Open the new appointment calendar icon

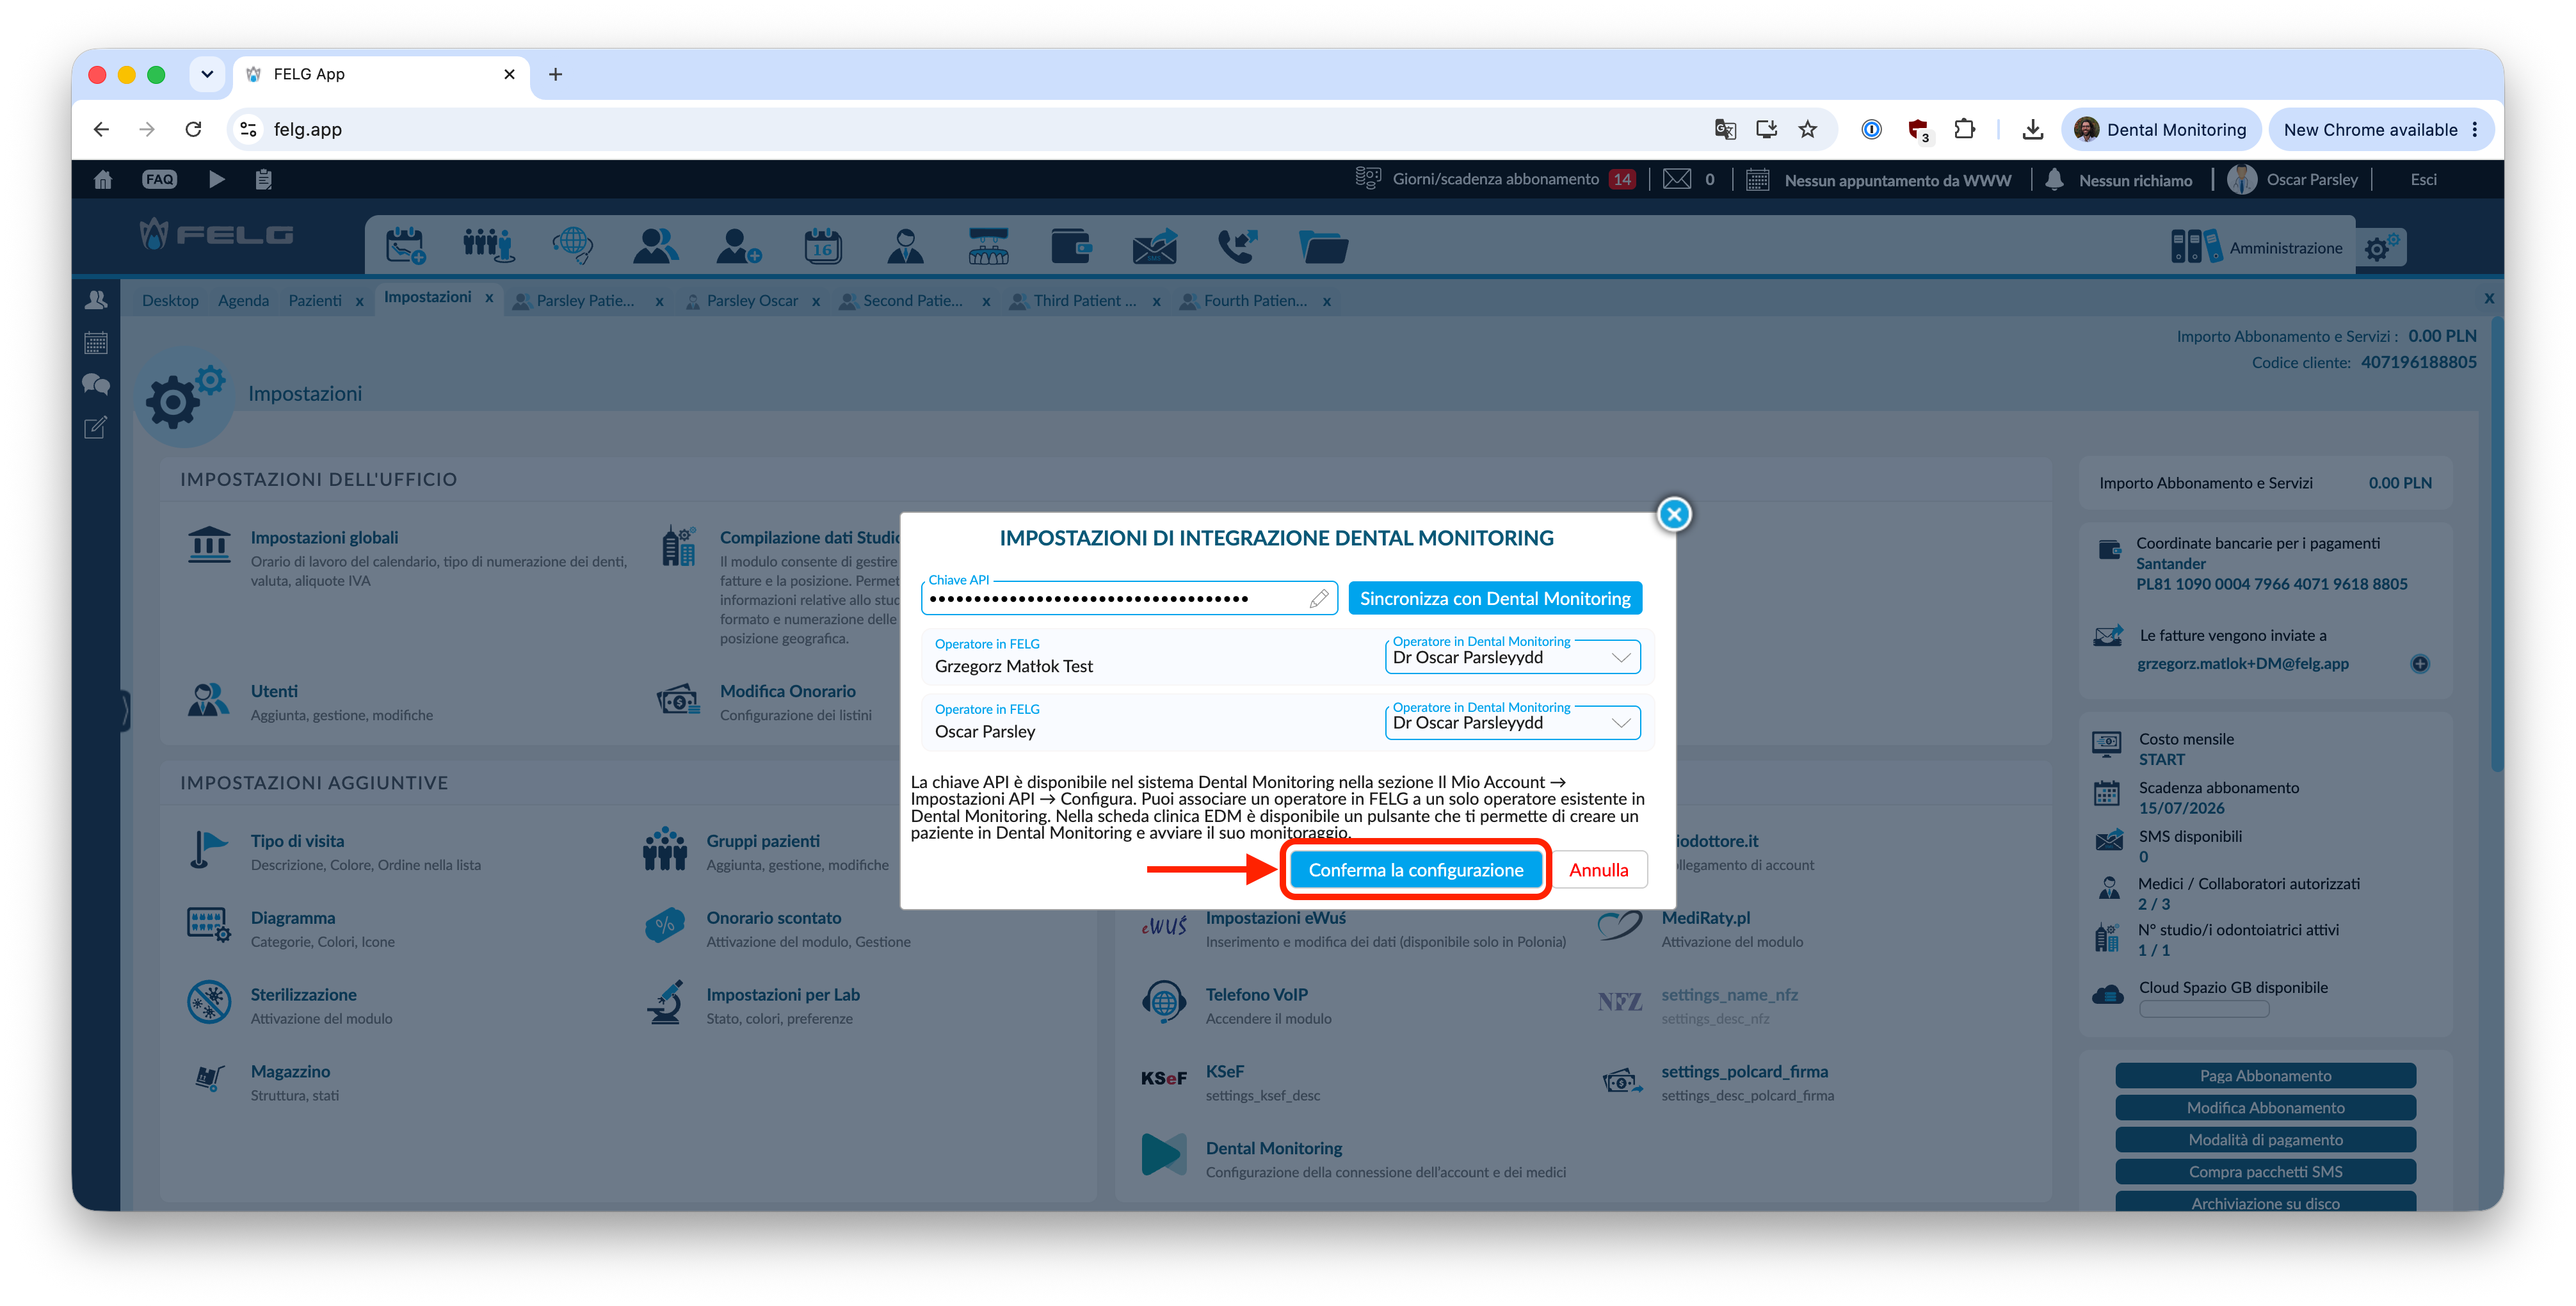point(405,245)
